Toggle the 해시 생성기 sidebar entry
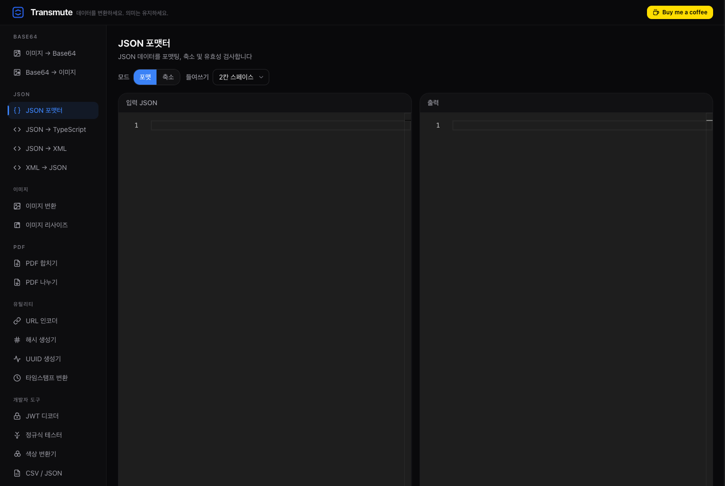 click(x=41, y=340)
